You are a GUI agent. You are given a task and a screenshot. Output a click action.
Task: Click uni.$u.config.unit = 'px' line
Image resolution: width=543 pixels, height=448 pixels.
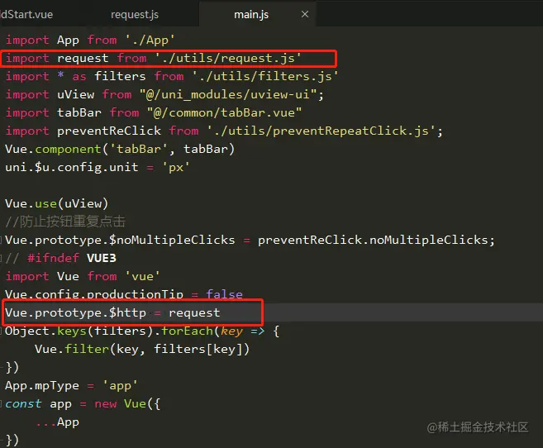point(98,167)
